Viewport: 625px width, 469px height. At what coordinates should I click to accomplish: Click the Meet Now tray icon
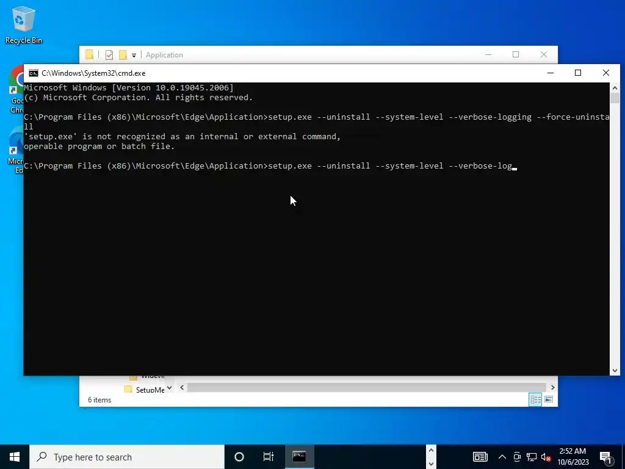tap(517, 457)
